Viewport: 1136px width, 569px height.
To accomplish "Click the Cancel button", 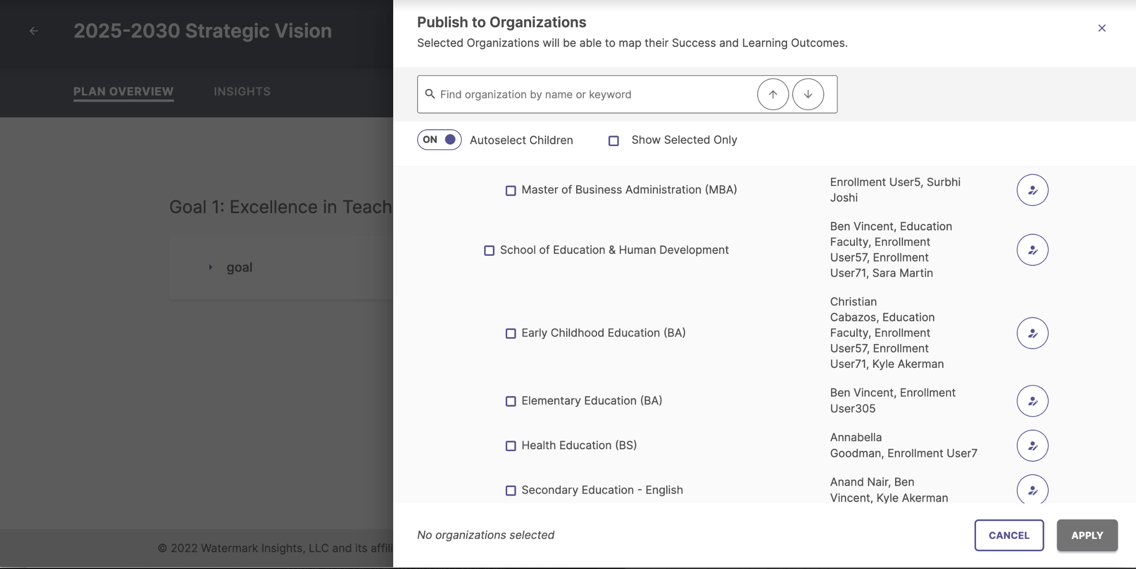I will 1009,535.
